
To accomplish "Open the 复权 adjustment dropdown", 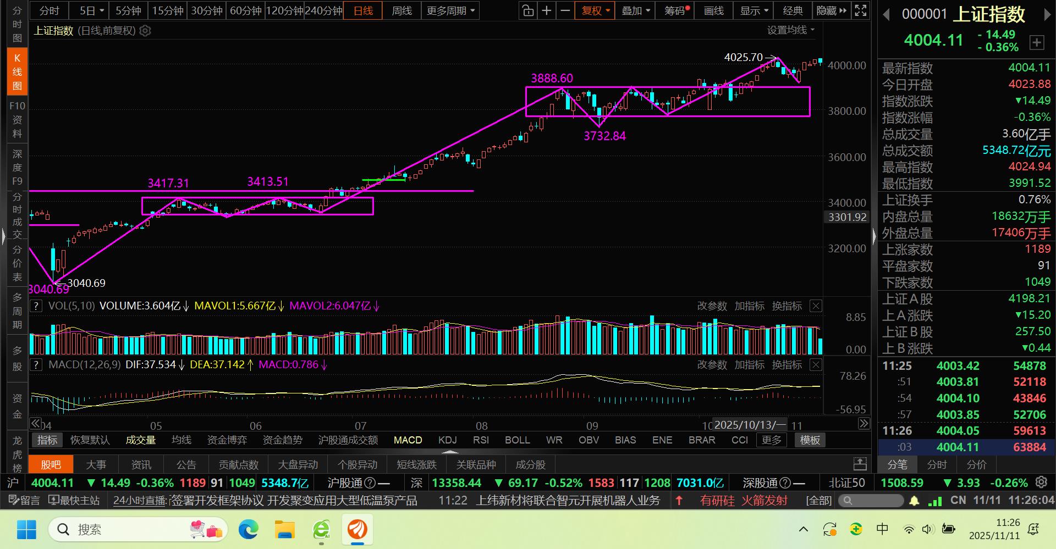I will tap(596, 10).
